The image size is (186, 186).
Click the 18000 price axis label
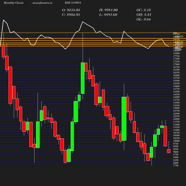[x=176, y=54]
